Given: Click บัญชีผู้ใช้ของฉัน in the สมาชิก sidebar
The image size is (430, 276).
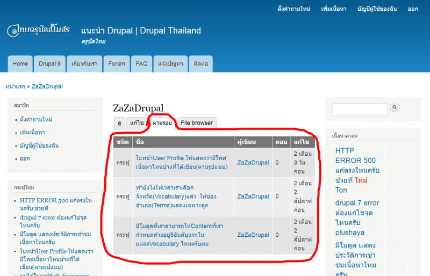Looking at the screenshot, I should [39, 146].
